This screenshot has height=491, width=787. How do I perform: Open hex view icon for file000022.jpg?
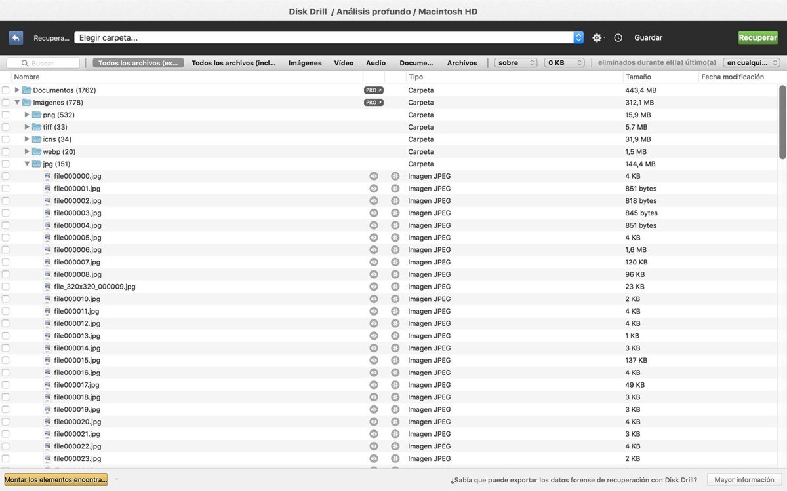click(395, 446)
